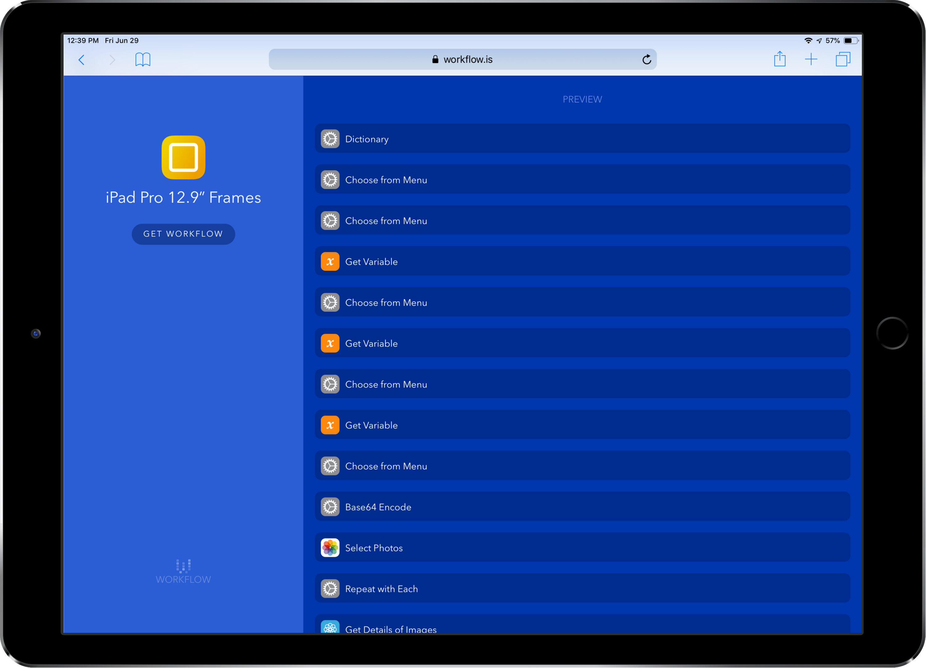Select the iPad Pro 12.9" Frames title
926x668 pixels.
[x=183, y=197]
